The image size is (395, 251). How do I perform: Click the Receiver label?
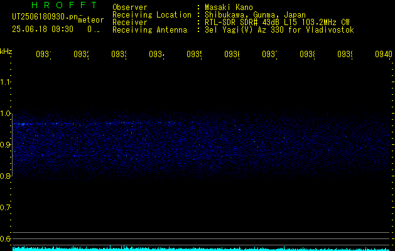point(130,23)
